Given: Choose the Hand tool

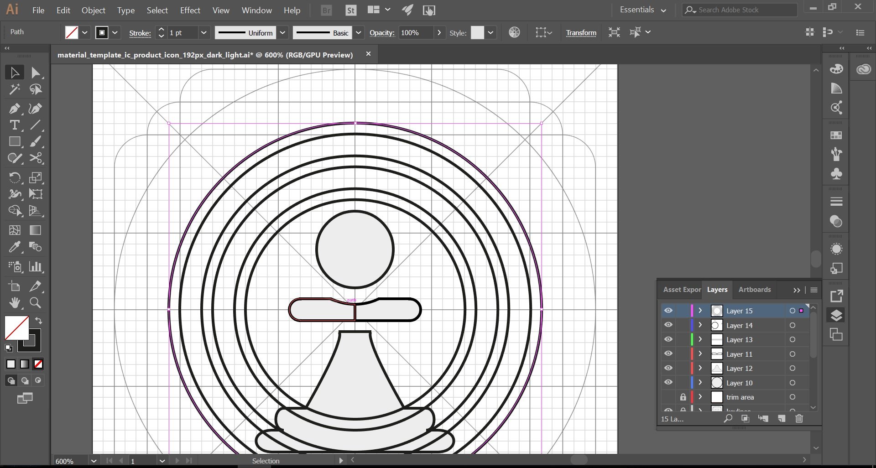Looking at the screenshot, I should (x=15, y=303).
